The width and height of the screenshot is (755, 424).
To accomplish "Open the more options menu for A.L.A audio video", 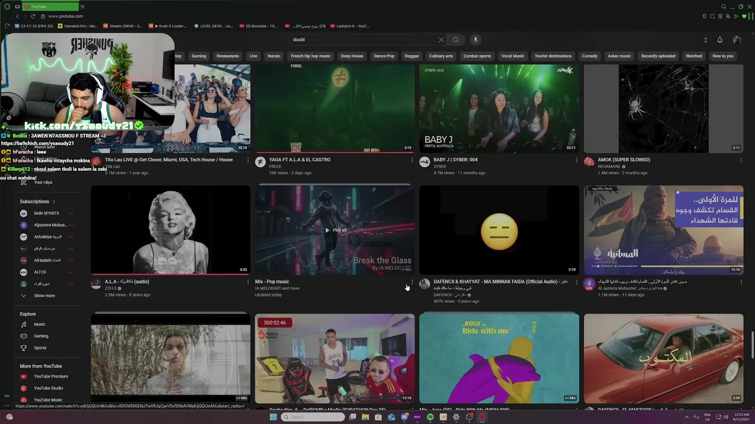I will (248, 282).
